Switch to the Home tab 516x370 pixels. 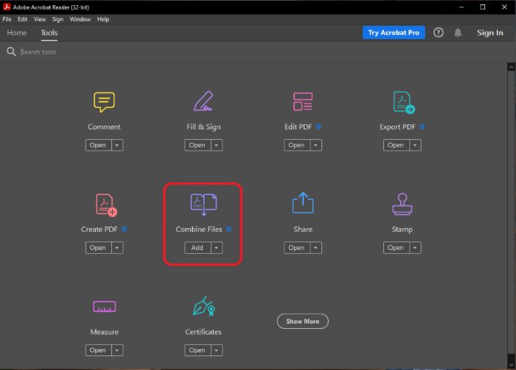pyautogui.click(x=17, y=33)
